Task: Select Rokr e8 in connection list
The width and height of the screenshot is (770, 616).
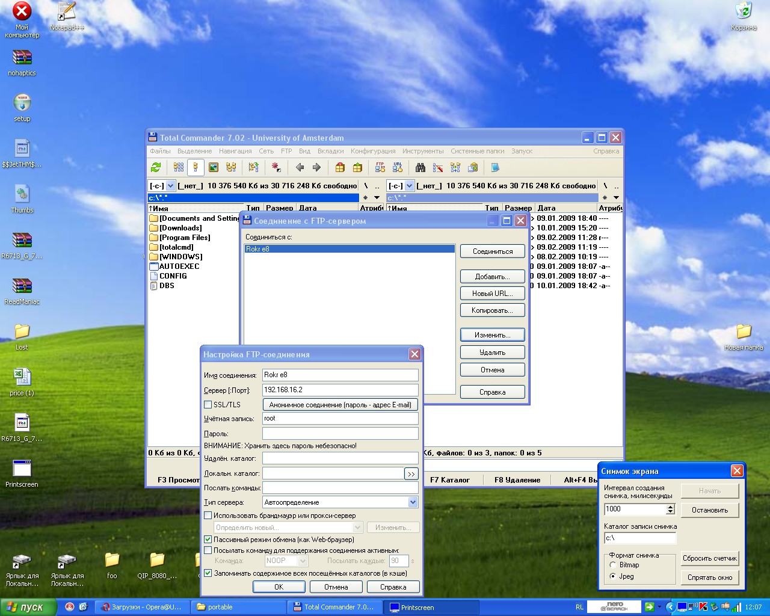Action: click(350, 249)
